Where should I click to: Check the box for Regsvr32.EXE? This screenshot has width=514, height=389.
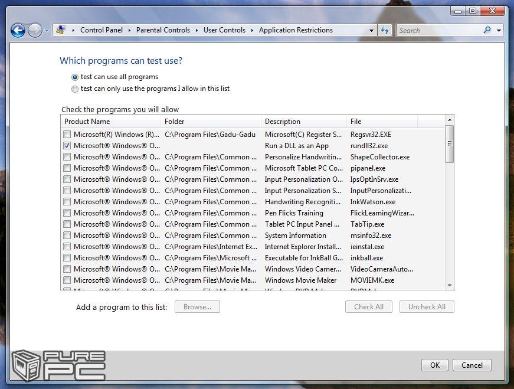coord(67,134)
